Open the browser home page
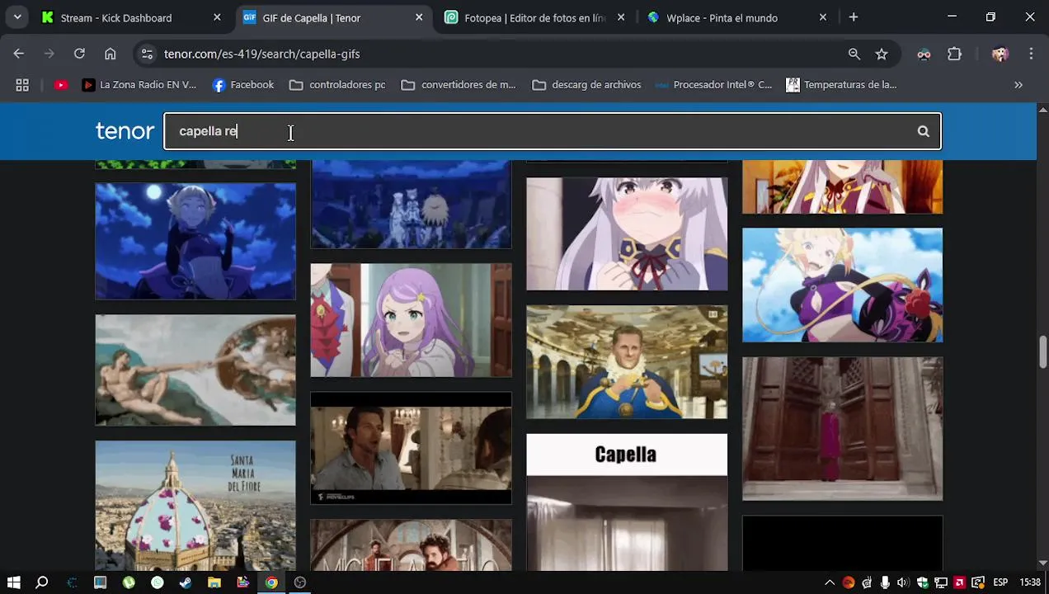The height and width of the screenshot is (594, 1049). pos(110,54)
